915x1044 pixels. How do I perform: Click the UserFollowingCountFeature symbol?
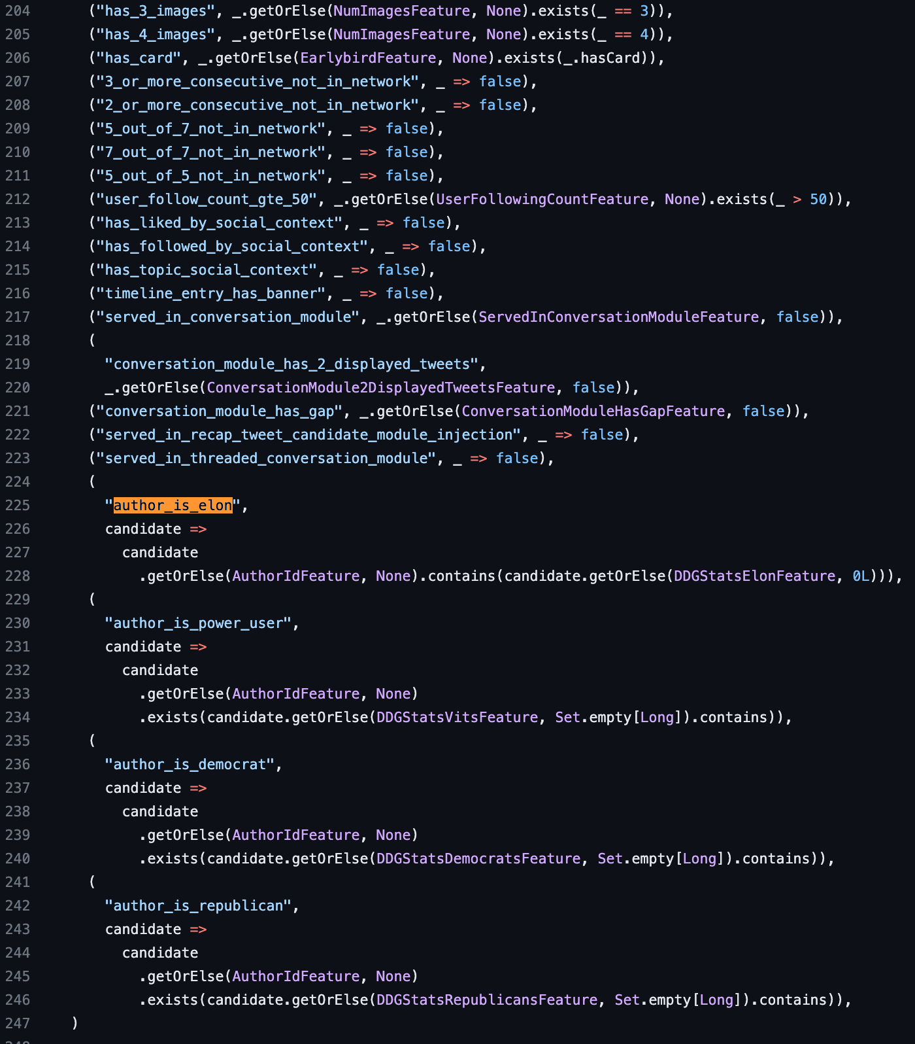click(x=542, y=200)
